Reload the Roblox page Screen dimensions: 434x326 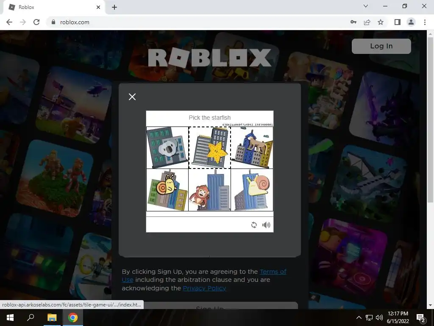[36, 22]
